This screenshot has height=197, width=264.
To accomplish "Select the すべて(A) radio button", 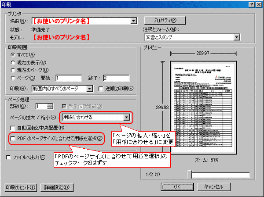I will click(13, 55).
